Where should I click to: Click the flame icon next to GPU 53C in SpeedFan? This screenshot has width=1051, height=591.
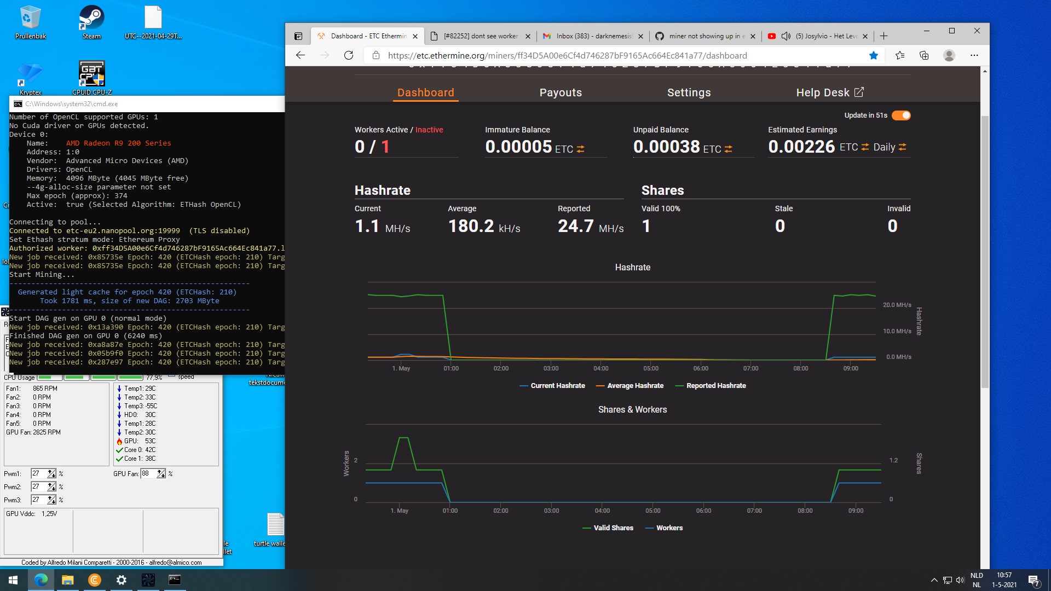pyautogui.click(x=119, y=441)
